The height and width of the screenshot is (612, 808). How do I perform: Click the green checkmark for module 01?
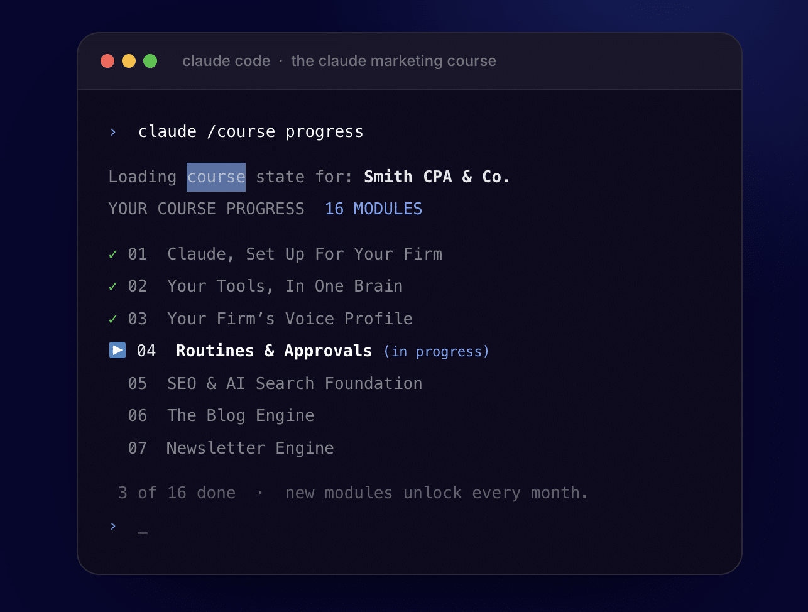[113, 254]
